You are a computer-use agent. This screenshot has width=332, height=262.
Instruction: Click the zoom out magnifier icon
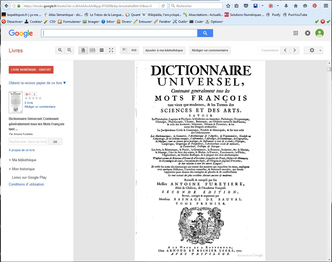(69, 50)
